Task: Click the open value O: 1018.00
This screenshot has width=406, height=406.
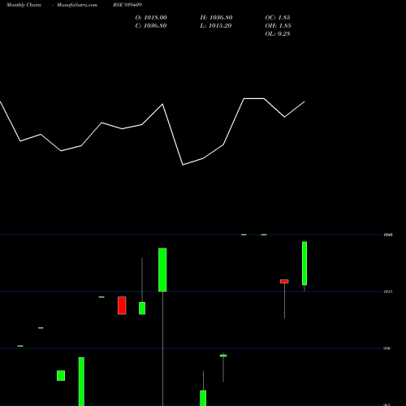Action: pyautogui.click(x=151, y=18)
